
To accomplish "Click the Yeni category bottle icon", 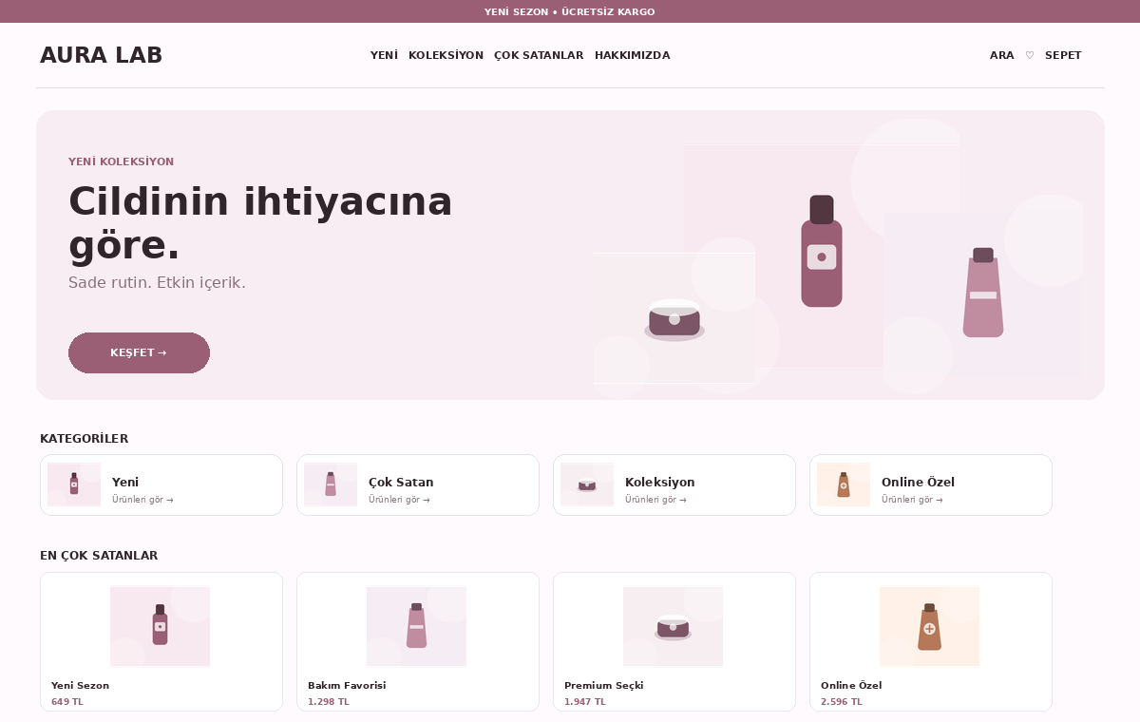I will click(x=74, y=484).
